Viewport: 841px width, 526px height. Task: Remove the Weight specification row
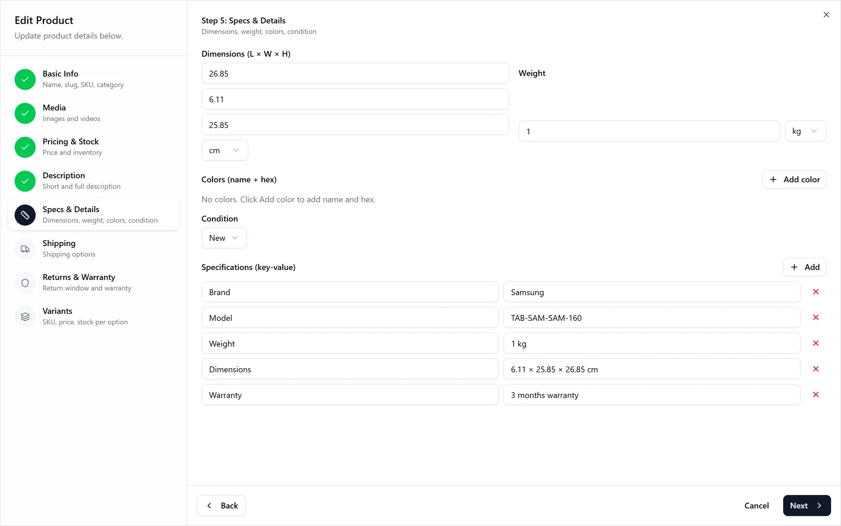[816, 343]
